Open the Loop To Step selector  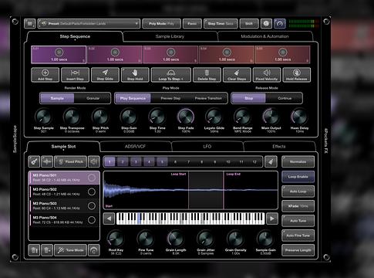click(x=171, y=75)
